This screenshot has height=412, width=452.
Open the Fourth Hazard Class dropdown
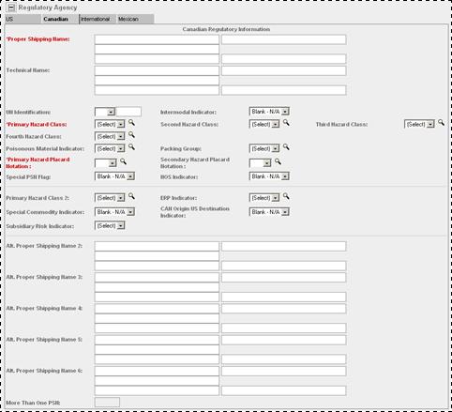tap(110, 136)
